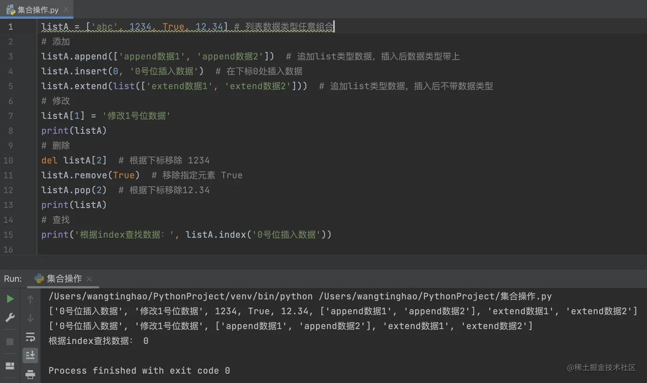The image size is (647, 383).
Task: Click 'print(listA)' on line 13
Action: (74, 205)
